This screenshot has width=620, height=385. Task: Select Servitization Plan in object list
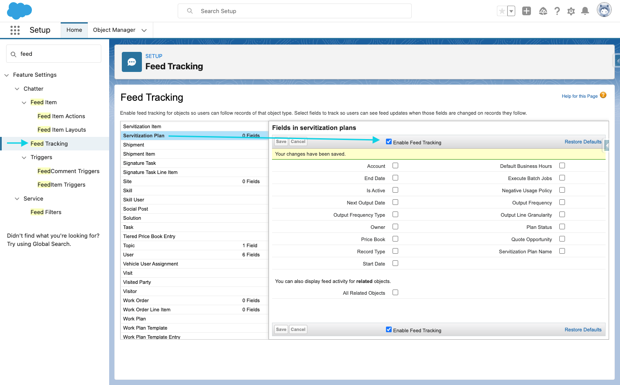click(x=194, y=136)
